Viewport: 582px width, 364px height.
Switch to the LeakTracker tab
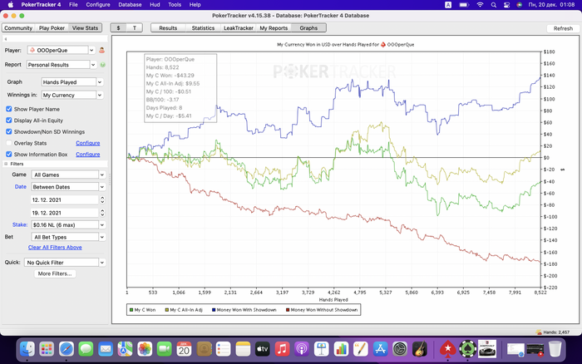pos(239,27)
